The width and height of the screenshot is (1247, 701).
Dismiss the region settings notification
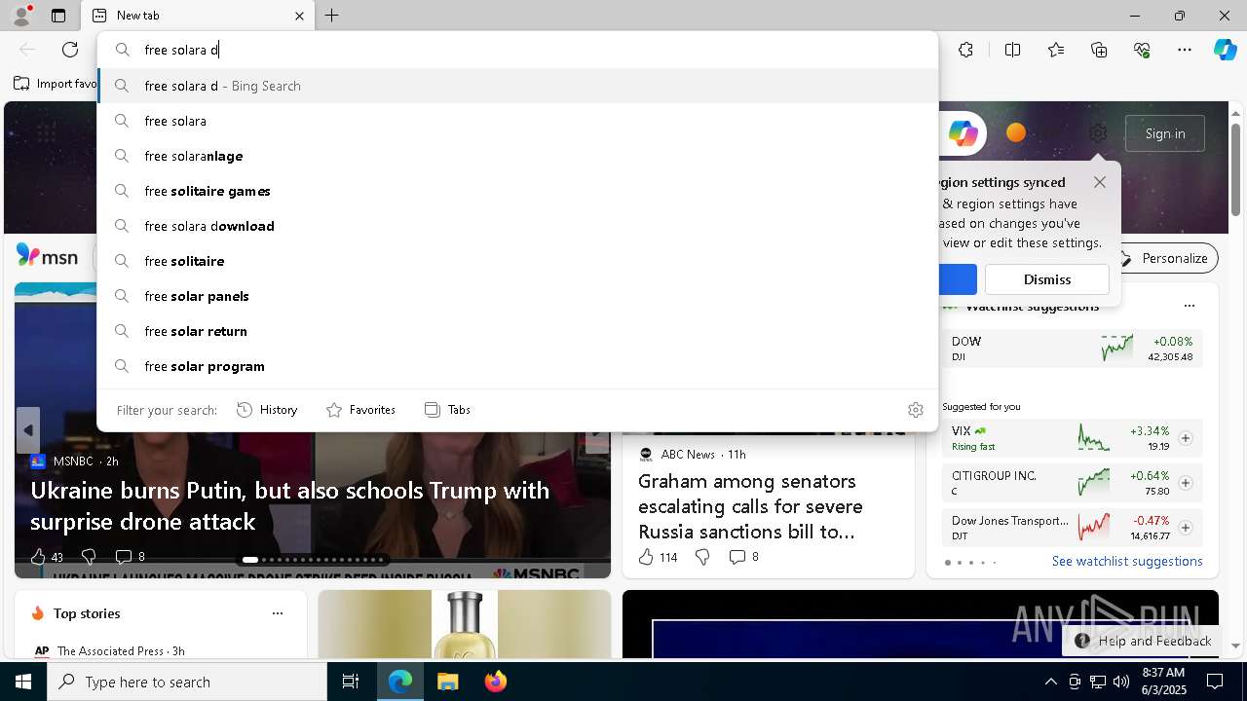click(x=1046, y=279)
